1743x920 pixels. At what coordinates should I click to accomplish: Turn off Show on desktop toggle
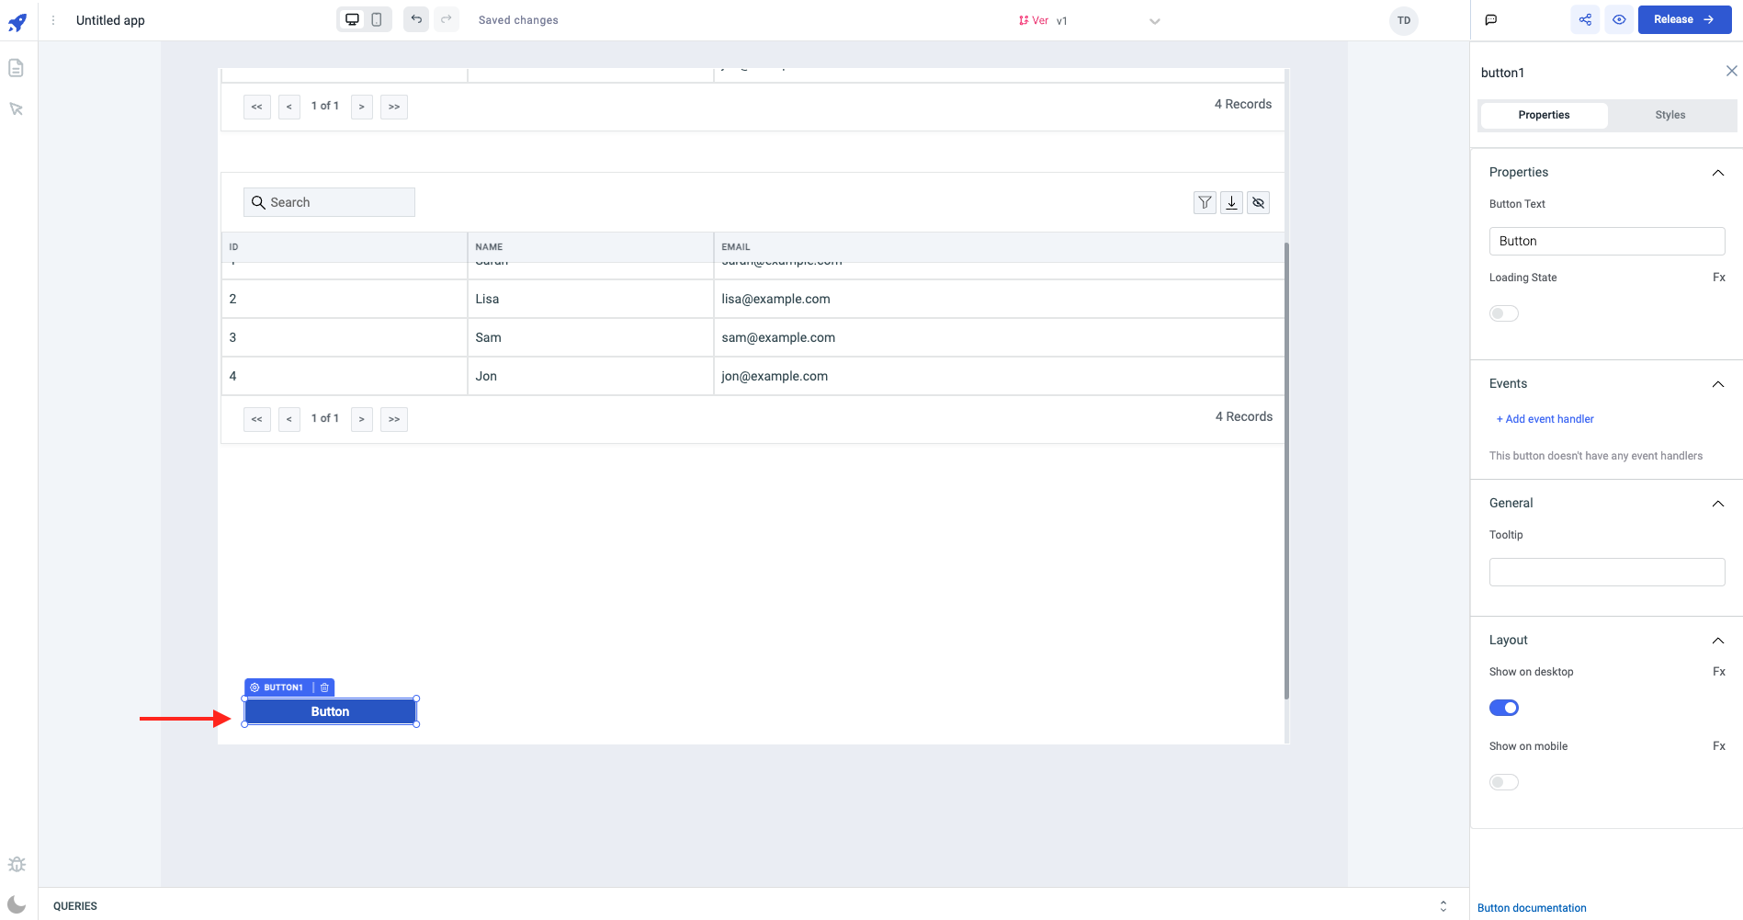coord(1503,708)
